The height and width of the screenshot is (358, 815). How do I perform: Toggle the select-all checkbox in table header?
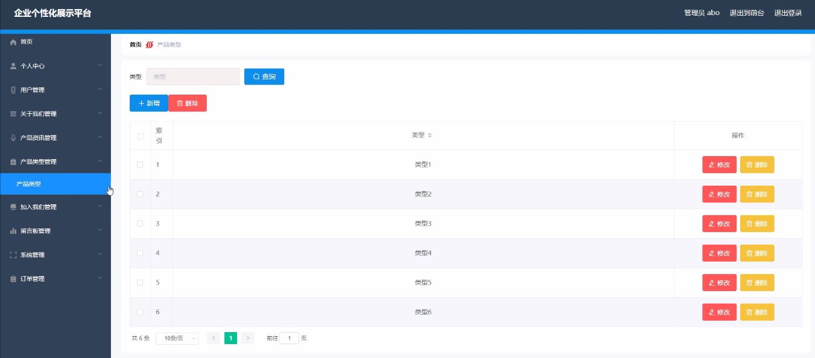[140, 136]
